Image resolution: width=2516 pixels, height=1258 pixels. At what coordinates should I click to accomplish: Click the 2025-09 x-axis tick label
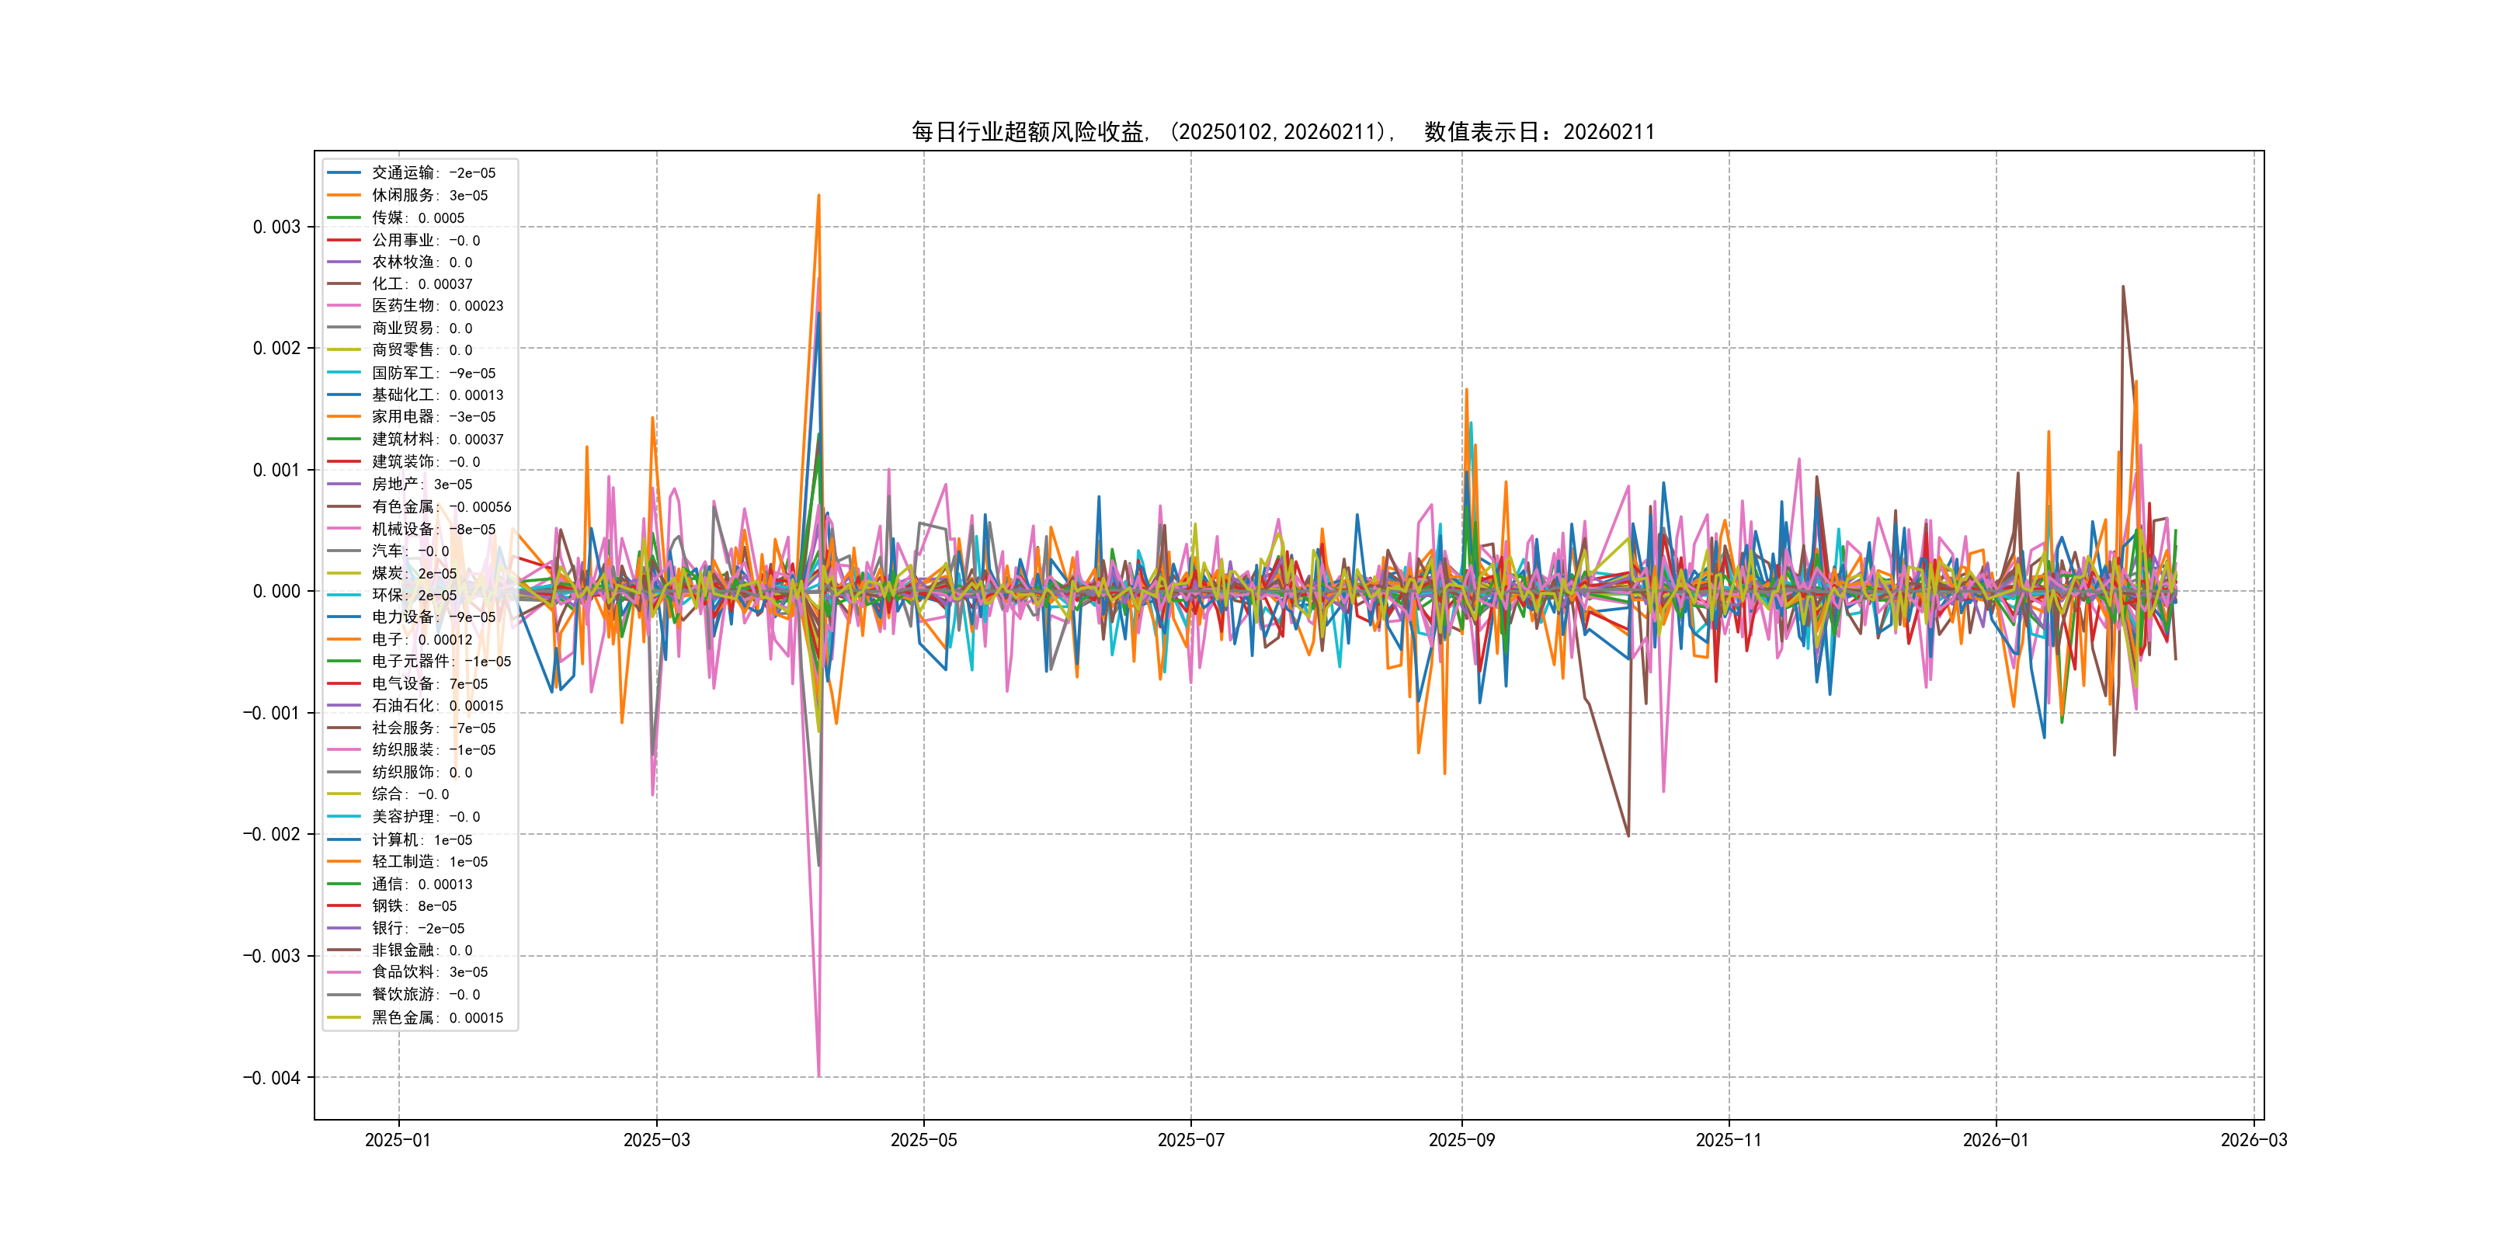pos(1461,1140)
